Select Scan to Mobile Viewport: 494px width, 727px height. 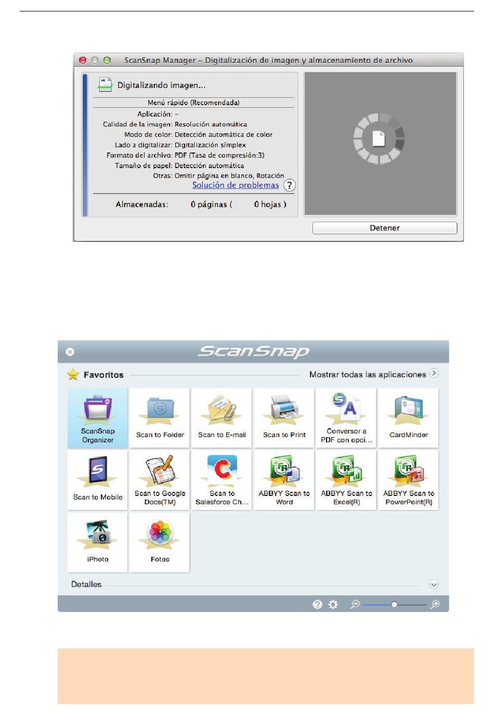coord(98,480)
